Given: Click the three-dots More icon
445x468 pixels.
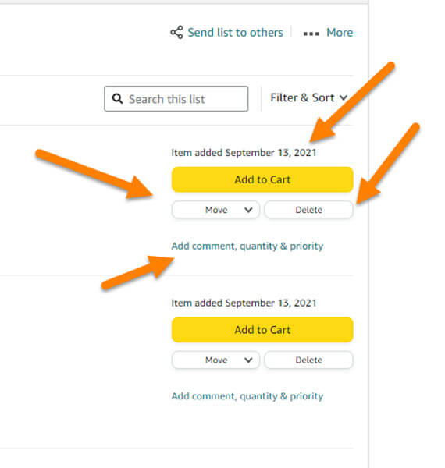Looking at the screenshot, I should click(x=311, y=34).
